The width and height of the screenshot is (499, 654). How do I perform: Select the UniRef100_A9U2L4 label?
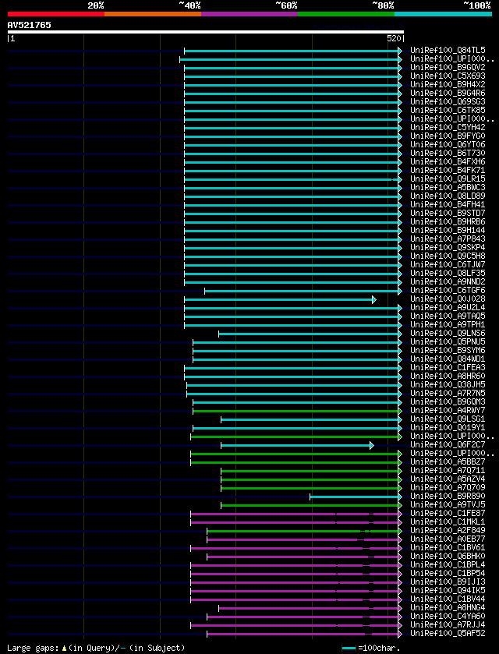click(x=448, y=308)
